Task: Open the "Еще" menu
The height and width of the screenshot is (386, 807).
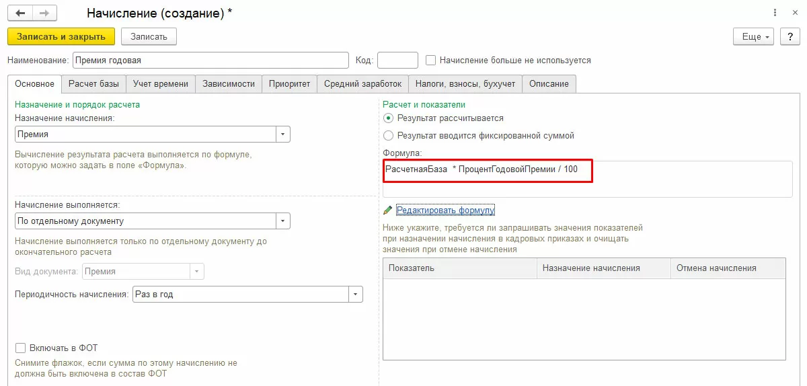Action: click(x=754, y=36)
